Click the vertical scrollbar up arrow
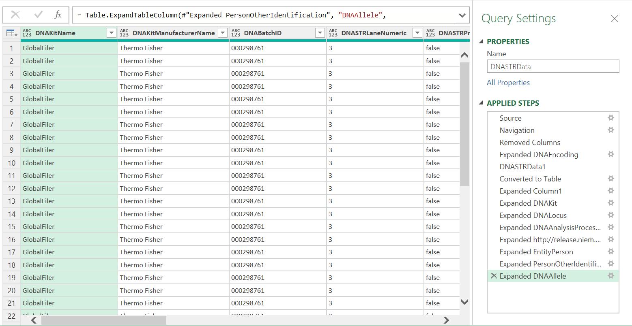The image size is (632, 326). click(x=465, y=55)
